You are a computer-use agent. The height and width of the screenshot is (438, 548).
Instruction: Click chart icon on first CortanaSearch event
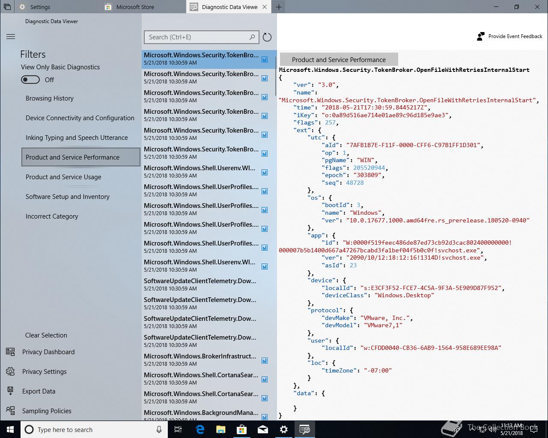coord(265,379)
